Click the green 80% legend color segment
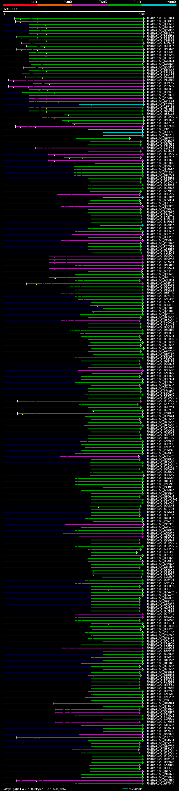The image size is (179, 791). [124, 5]
